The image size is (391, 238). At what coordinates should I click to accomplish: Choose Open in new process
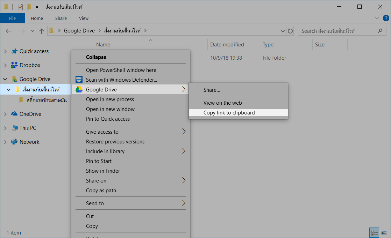[130, 99]
